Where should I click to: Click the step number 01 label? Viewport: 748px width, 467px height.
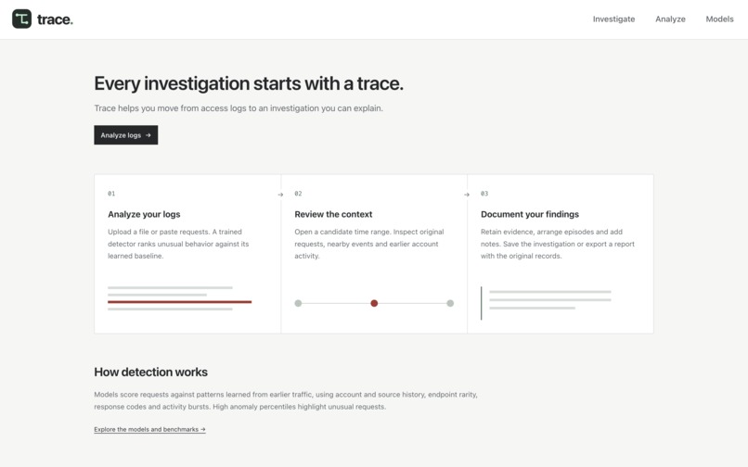click(111, 194)
